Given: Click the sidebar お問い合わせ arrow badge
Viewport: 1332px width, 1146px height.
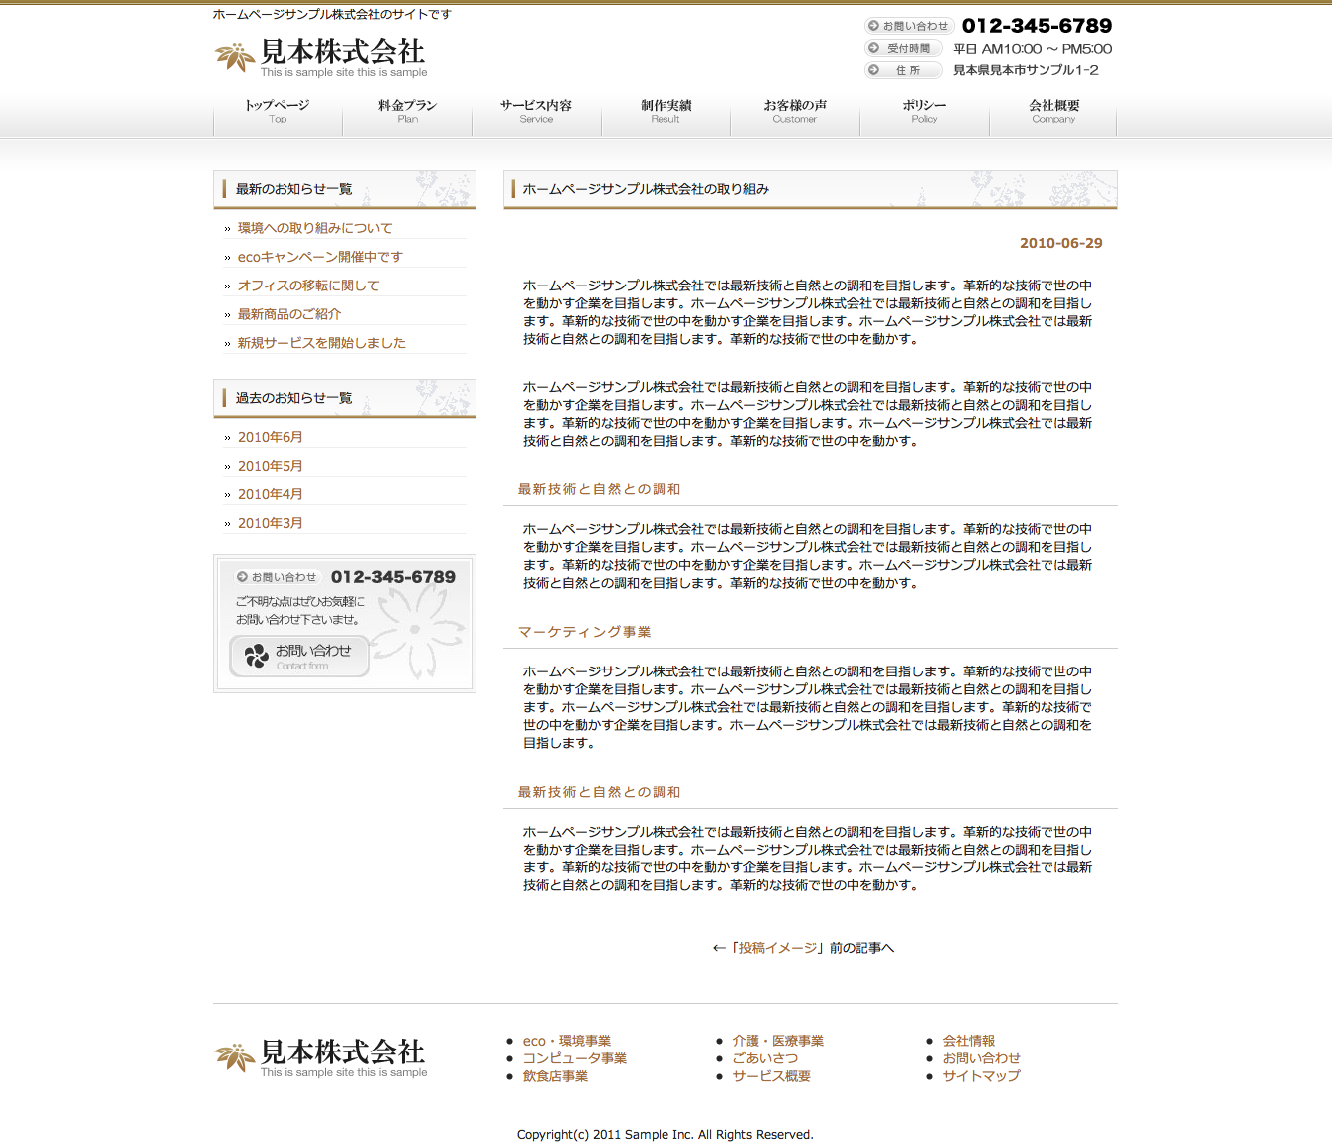Looking at the screenshot, I should [x=277, y=577].
